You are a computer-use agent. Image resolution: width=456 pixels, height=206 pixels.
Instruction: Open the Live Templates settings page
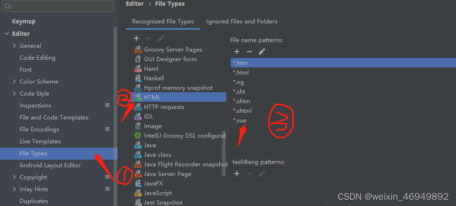pyautogui.click(x=40, y=141)
